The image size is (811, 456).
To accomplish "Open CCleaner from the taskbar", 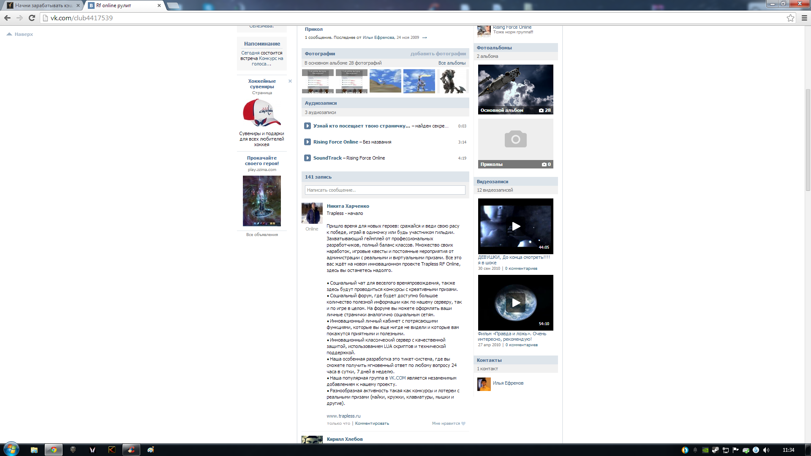I will [131, 450].
